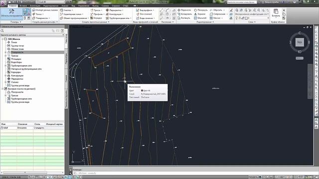Switch to the СПДС ribbon tab

(126, 6)
